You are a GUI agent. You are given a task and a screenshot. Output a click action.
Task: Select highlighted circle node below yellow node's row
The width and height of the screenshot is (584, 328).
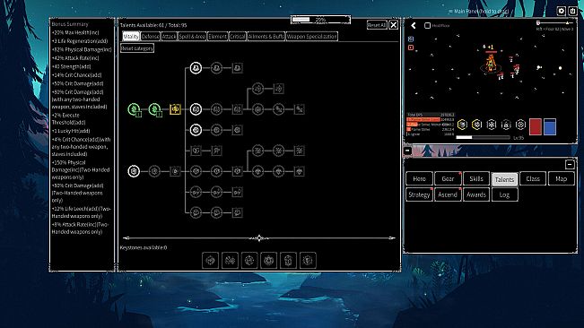pos(196,130)
